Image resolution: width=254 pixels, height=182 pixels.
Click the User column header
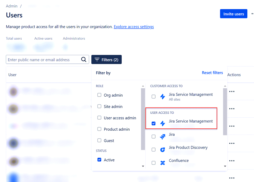[x=12, y=75]
